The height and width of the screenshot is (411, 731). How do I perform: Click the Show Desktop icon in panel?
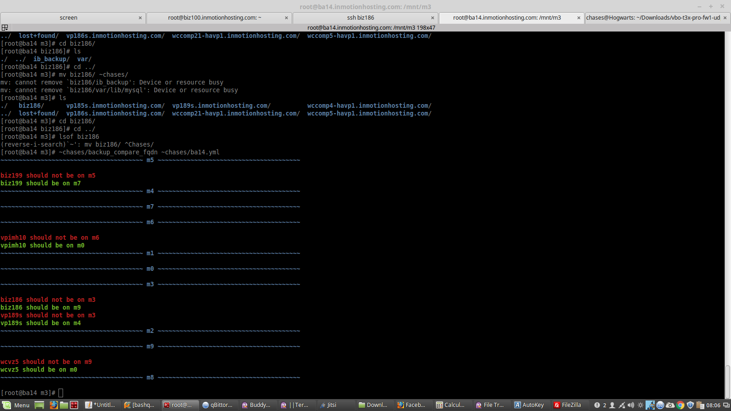(x=39, y=405)
